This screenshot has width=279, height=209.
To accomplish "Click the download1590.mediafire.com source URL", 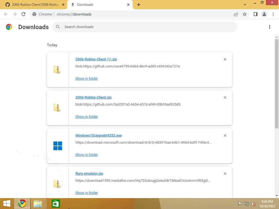I will (143, 181).
